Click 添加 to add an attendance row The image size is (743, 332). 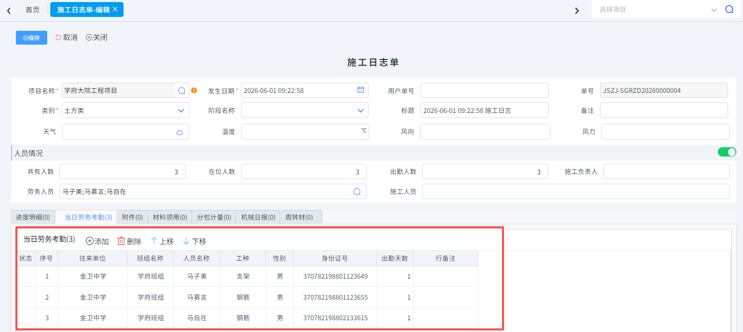click(97, 241)
